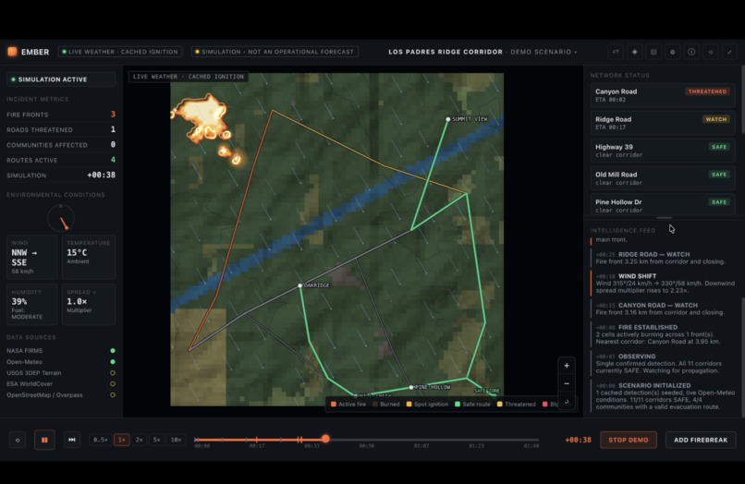Click the Simulation · Not an Operational Forecast badge

pos(275,52)
